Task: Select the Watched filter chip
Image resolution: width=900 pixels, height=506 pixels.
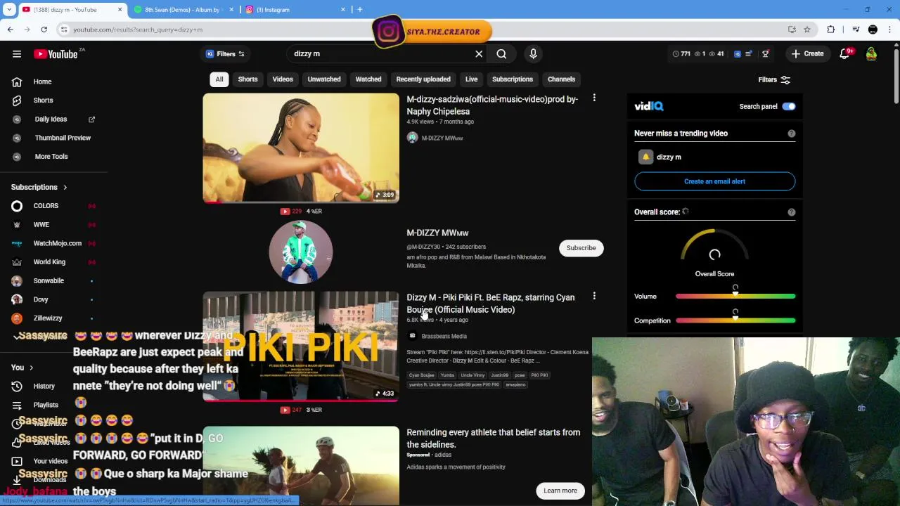Action: [368, 79]
